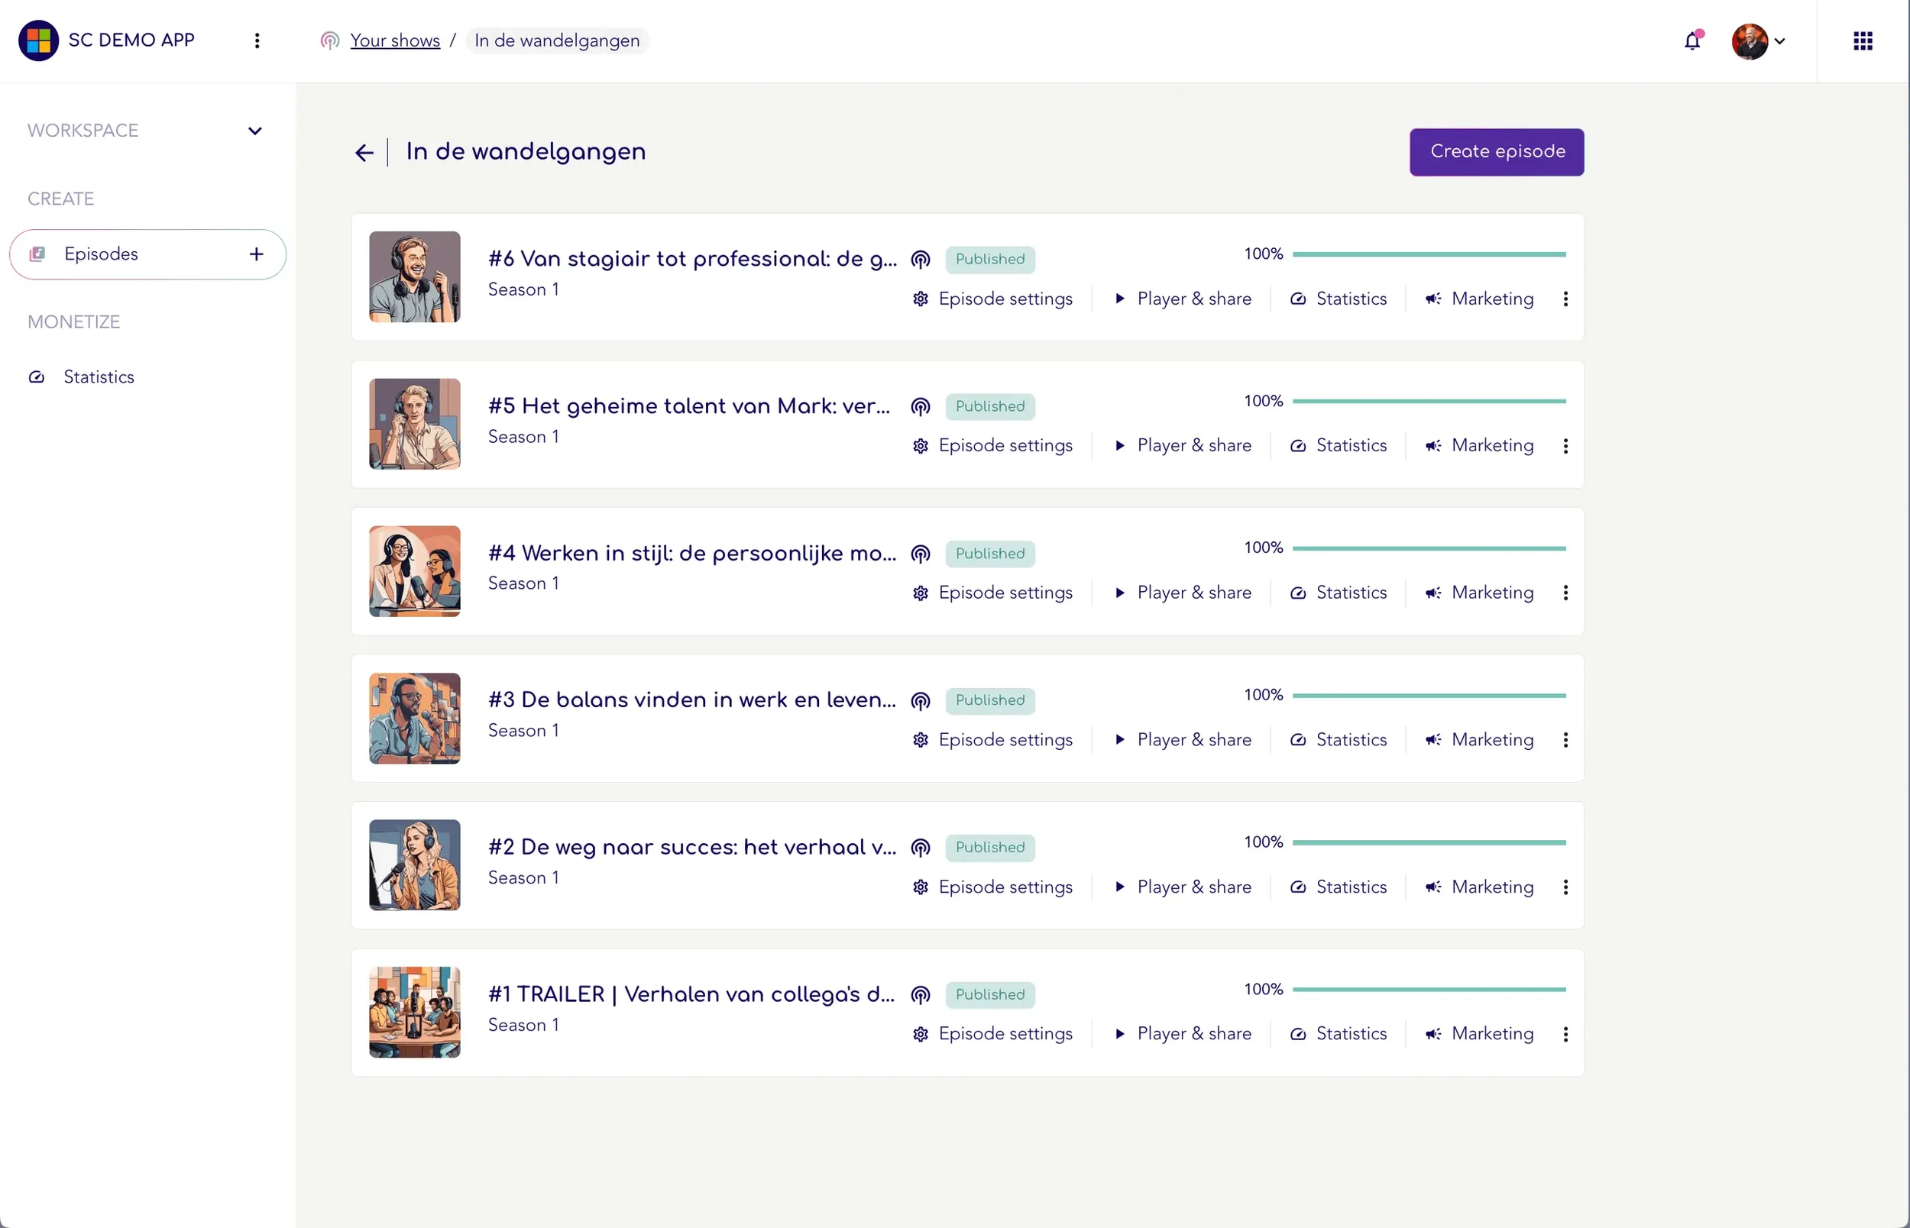The width and height of the screenshot is (1910, 1228).
Task: Click the Create episode button
Action: (x=1496, y=151)
